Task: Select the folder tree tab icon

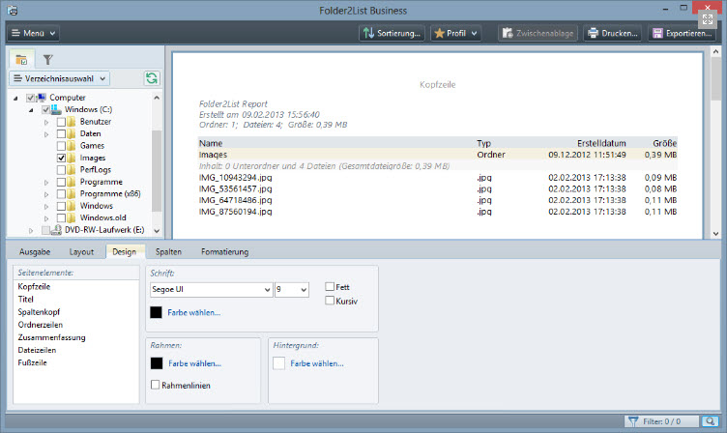Action: pos(21,60)
